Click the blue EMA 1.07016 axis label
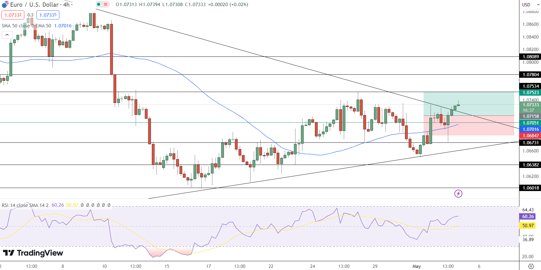The width and height of the screenshot is (541, 270). pos(531,129)
